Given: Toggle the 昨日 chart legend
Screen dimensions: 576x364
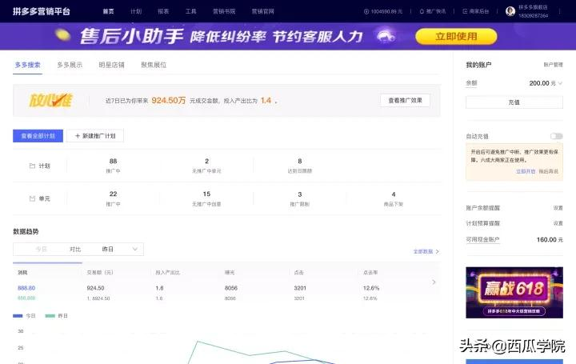Looking at the screenshot, I should pyautogui.click(x=56, y=316).
